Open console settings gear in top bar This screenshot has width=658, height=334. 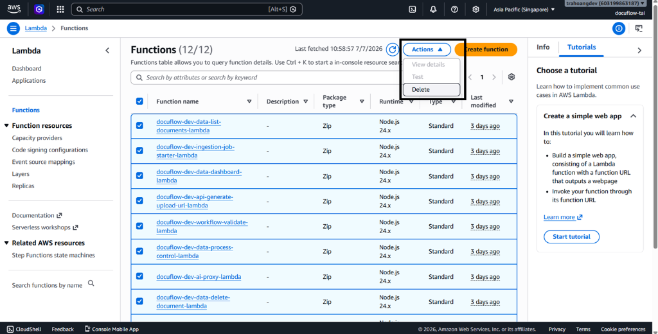coord(476,9)
